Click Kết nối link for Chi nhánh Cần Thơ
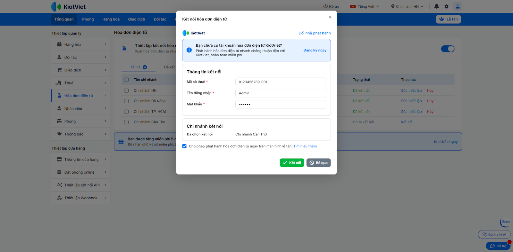513x252 pixels. click(x=407, y=122)
